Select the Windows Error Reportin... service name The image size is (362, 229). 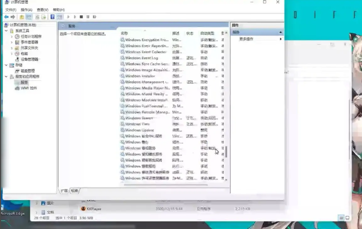pos(147,46)
